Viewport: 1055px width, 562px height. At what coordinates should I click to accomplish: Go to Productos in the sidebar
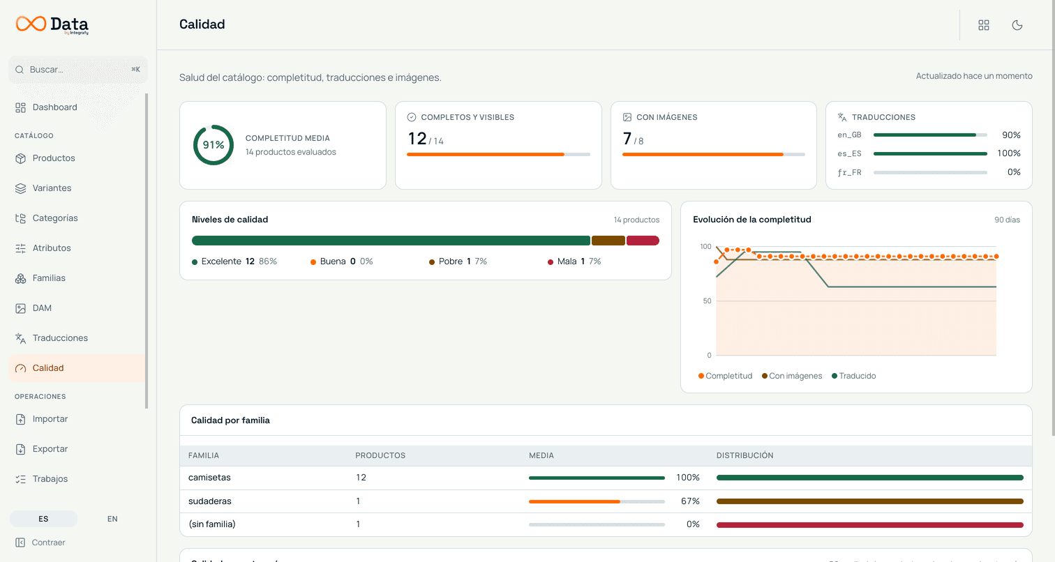77,158
